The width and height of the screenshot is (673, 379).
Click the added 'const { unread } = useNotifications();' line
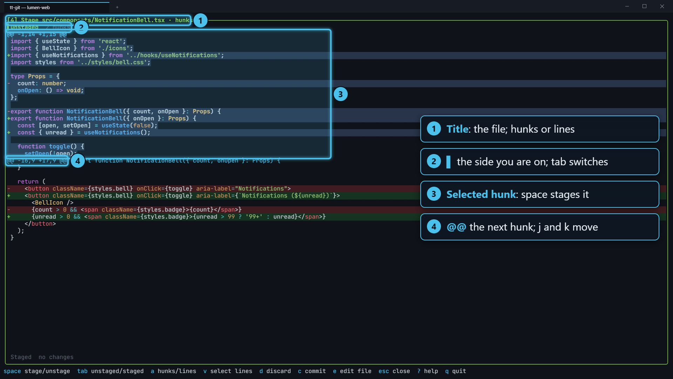(x=79, y=132)
